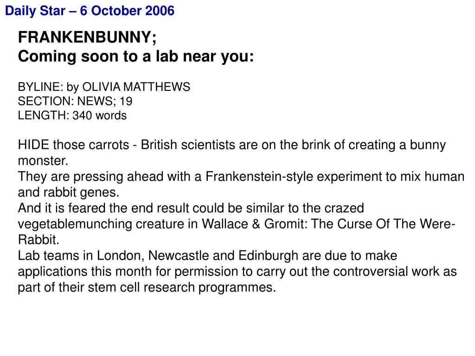The image size is (475, 356).
Task: Click the word 'Rabbit.' on its line
Action: pos(39,240)
